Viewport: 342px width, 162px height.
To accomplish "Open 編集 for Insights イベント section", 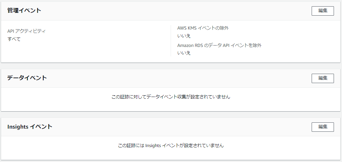I will [322, 127].
